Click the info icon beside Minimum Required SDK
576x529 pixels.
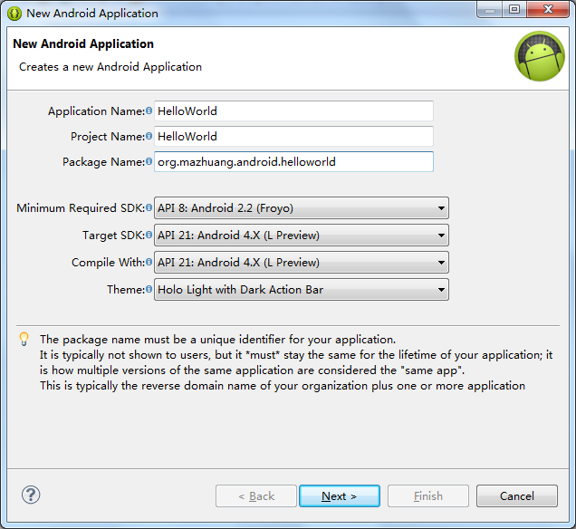tap(149, 208)
